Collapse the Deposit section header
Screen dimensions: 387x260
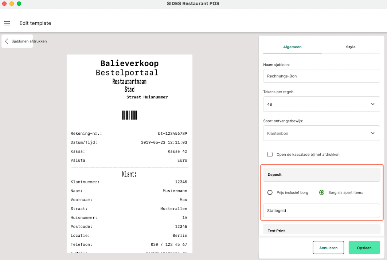coord(321,175)
